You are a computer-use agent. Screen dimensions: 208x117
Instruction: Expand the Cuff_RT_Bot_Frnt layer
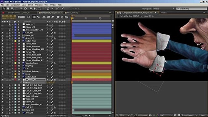pyautogui.click(x=13, y=85)
